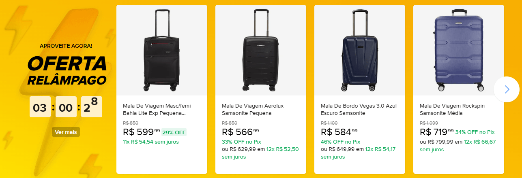Open the blue Rockspin suitcase image
This screenshot has width=522, height=178.
click(458, 50)
